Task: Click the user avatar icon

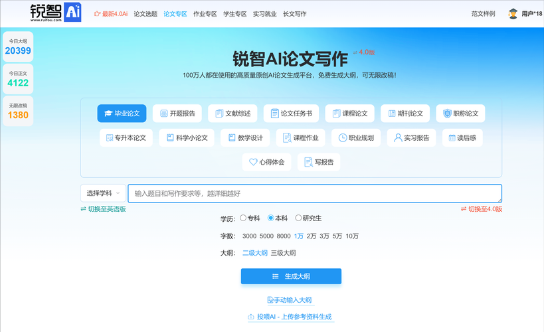Action: tap(513, 14)
